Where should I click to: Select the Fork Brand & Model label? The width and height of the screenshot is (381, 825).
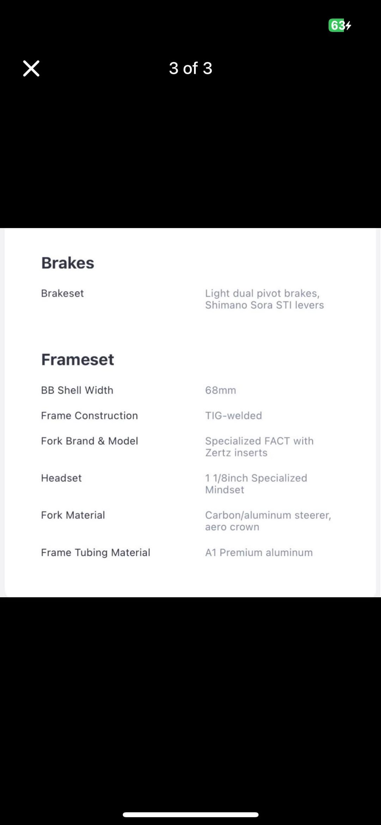tap(89, 441)
